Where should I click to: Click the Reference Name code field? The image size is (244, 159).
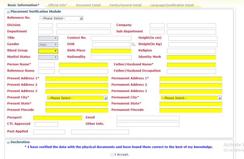[46, 71]
